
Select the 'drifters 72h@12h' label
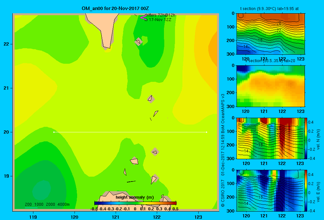160,15
